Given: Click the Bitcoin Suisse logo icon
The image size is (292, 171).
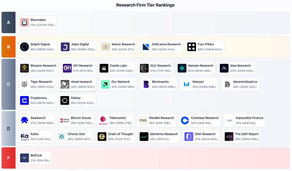Looking at the screenshot, I should click(x=65, y=120).
